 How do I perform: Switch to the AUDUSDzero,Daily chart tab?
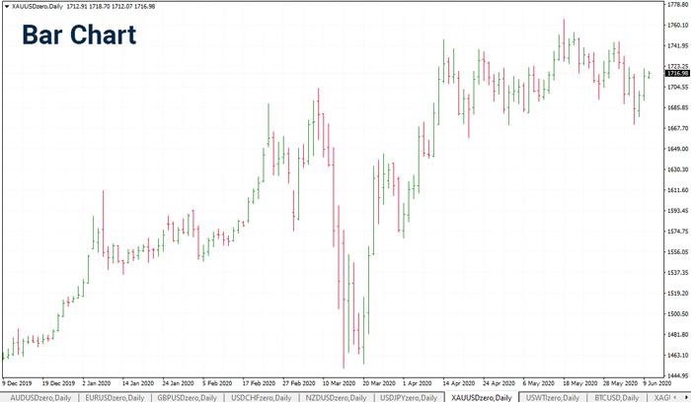pyautogui.click(x=40, y=396)
